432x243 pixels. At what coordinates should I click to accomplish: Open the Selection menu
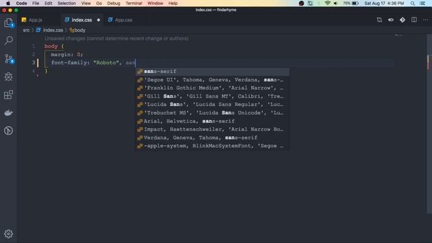click(66, 3)
